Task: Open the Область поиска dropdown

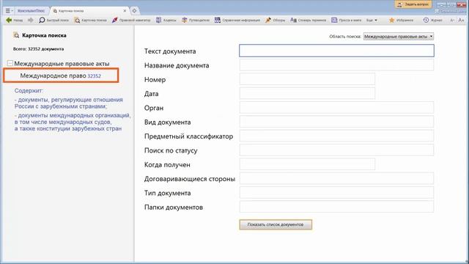Action: 399,37
